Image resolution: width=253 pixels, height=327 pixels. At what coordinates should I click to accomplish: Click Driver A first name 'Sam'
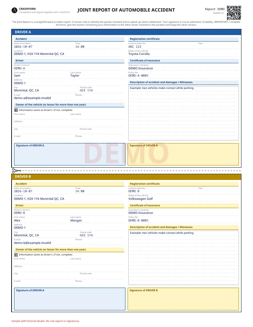point(17,76)
